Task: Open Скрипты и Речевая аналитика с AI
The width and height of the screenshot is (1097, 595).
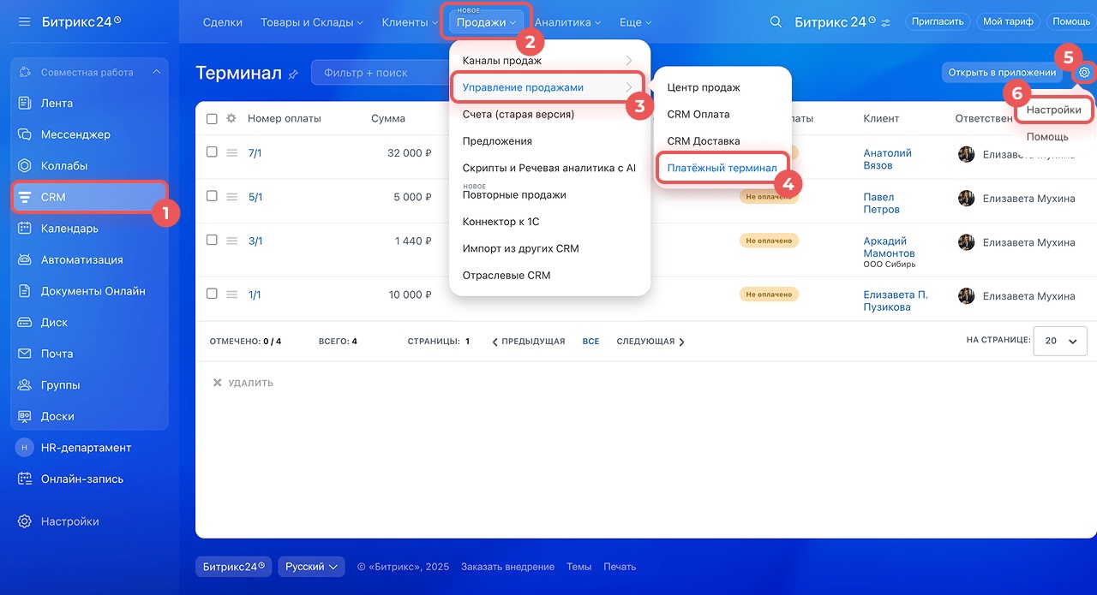Action: pyautogui.click(x=549, y=168)
